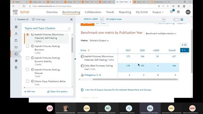This screenshot has width=203, height=114.
Task: Open Overview tab
Action: tap(52, 12)
